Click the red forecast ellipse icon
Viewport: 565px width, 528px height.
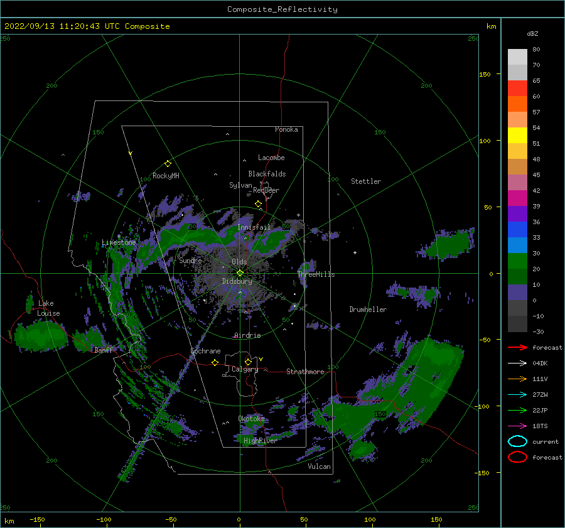(517, 457)
